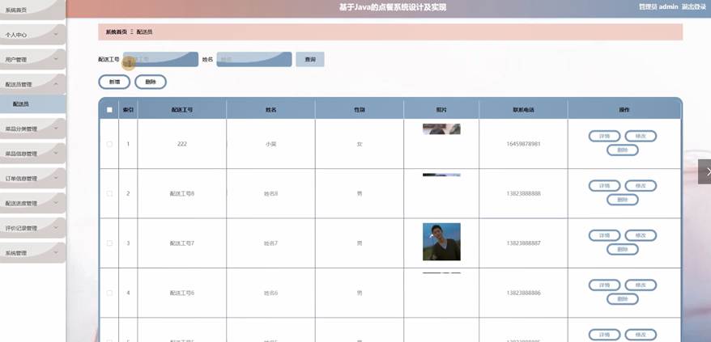The height and width of the screenshot is (342, 711).
Task: Expand the 菜品信息管理 menu chevron
Action: point(56,153)
